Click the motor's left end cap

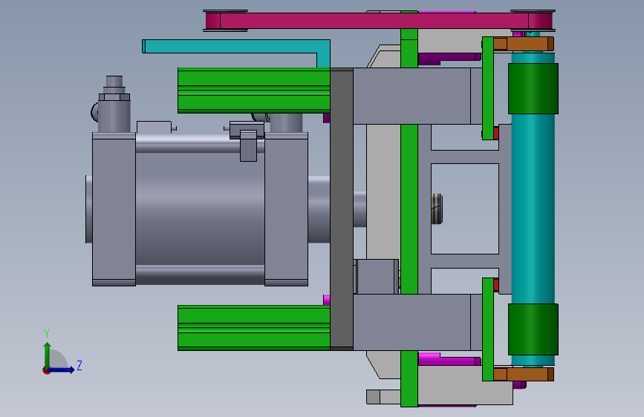point(114,209)
